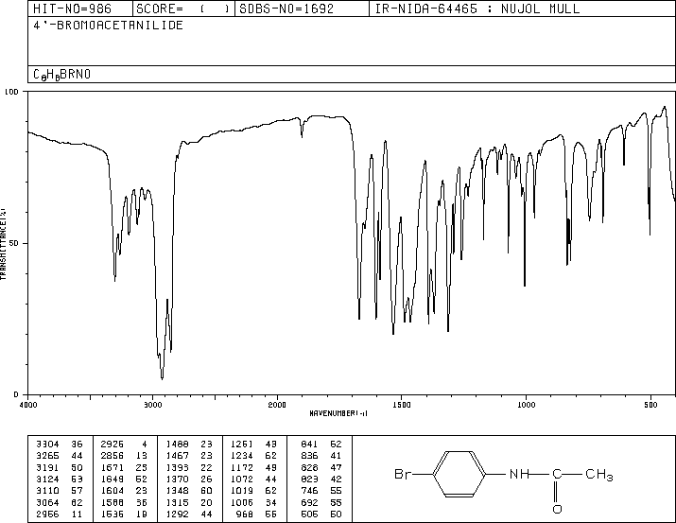
Task: Click the x-axis label 500
Action: tap(650, 405)
